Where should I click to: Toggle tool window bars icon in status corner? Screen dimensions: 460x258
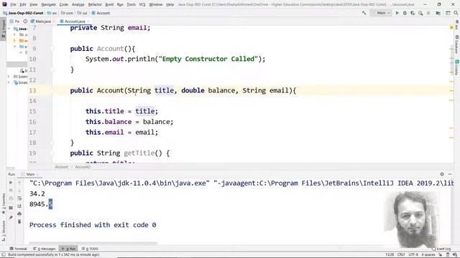(x=4, y=255)
